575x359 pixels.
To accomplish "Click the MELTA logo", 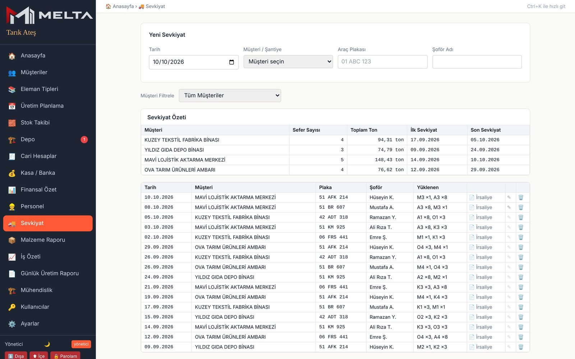I will coord(50,15).
